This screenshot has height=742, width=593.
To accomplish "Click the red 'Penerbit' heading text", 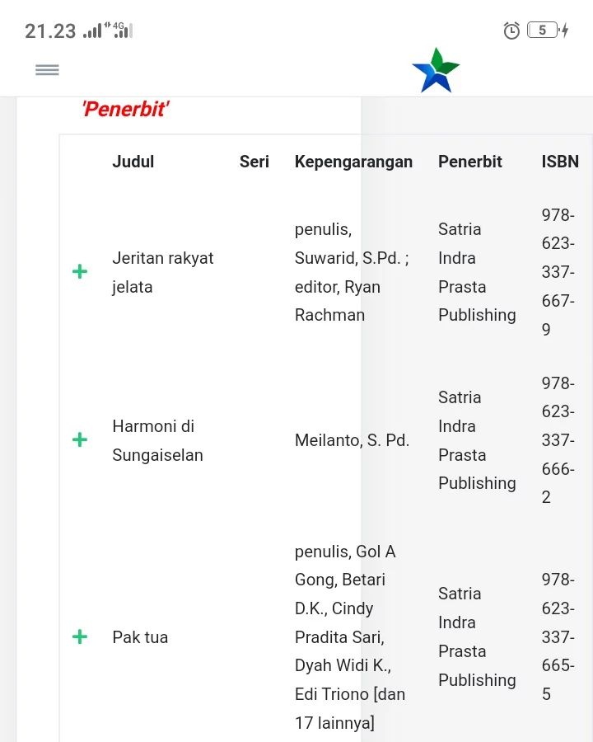I will pyautogui.click(x=125, y=109).
